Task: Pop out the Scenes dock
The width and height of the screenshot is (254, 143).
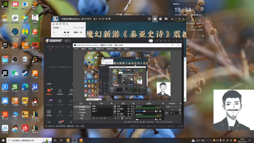Action: click(x=112, y=104)
